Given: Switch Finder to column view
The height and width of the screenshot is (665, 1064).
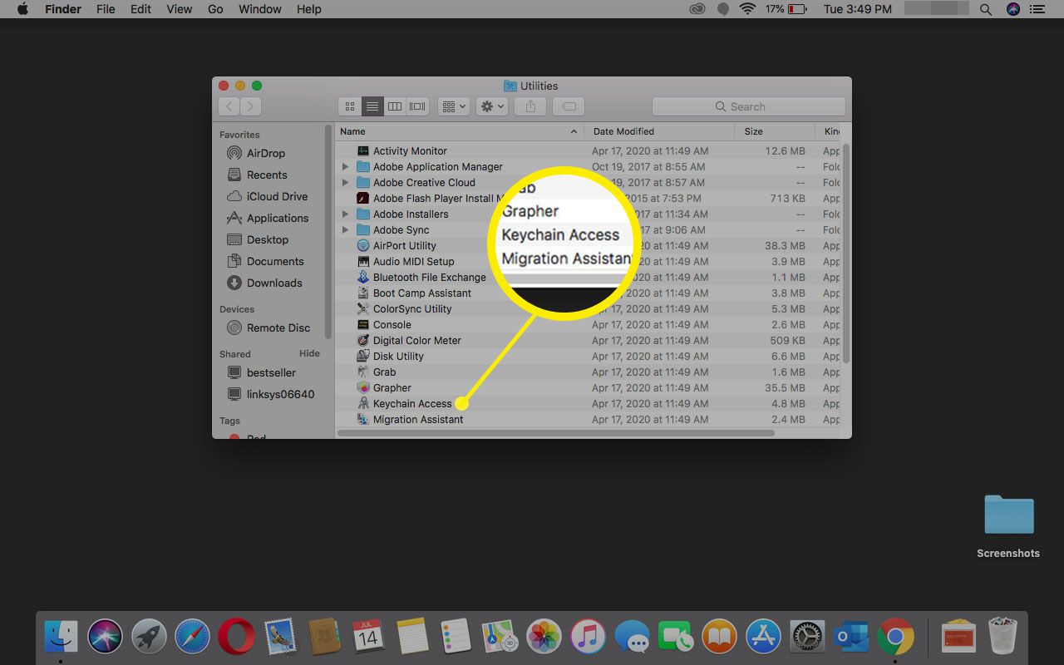Looking at the screenshot, I should [x=395, y=106].
